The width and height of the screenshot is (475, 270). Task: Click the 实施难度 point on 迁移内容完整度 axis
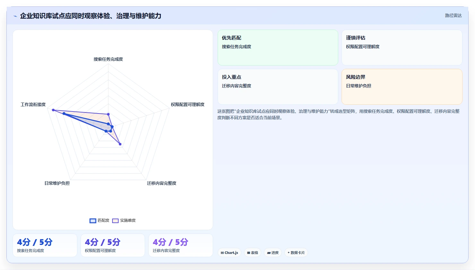120,144
